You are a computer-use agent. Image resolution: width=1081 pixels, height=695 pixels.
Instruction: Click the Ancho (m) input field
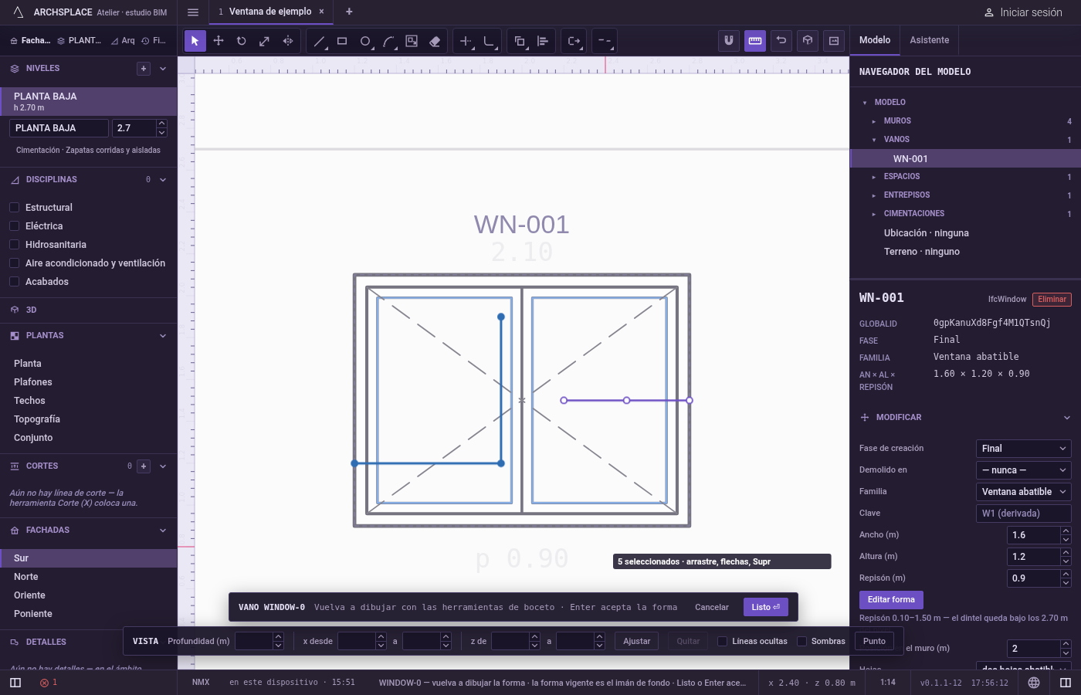click(1034, 535)
